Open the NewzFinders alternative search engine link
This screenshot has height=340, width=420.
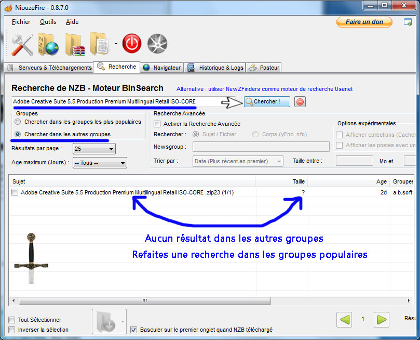[264, 89]
